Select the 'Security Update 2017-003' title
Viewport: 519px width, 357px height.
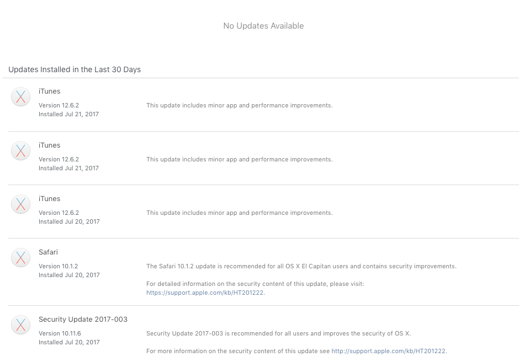click(x=83, y=320)
